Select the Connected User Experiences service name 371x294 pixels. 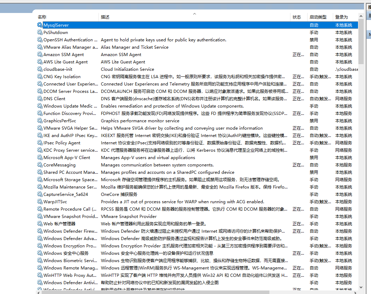click(x=71, y=84)
